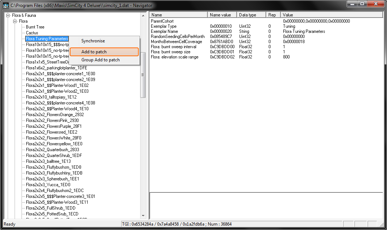Select Flora Tuning Parameters tree item
This screenshot has width=387, height=230.
coord(47,39)
